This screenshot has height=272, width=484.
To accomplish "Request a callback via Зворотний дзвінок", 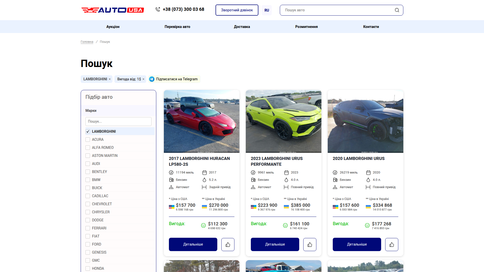I will click(237, 10).
